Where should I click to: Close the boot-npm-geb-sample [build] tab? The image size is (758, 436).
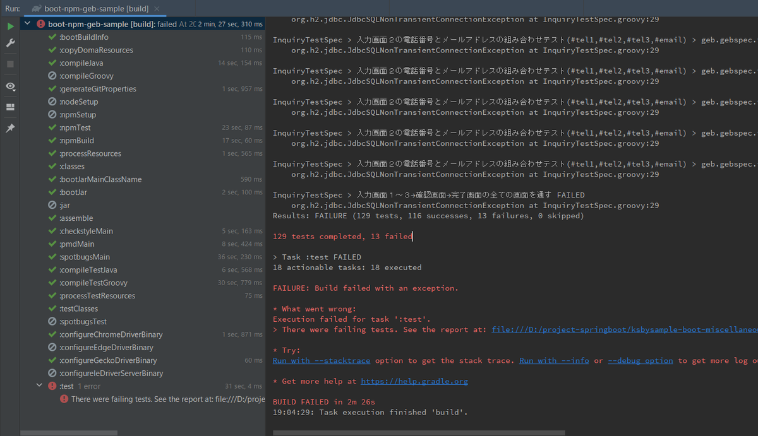156,9
